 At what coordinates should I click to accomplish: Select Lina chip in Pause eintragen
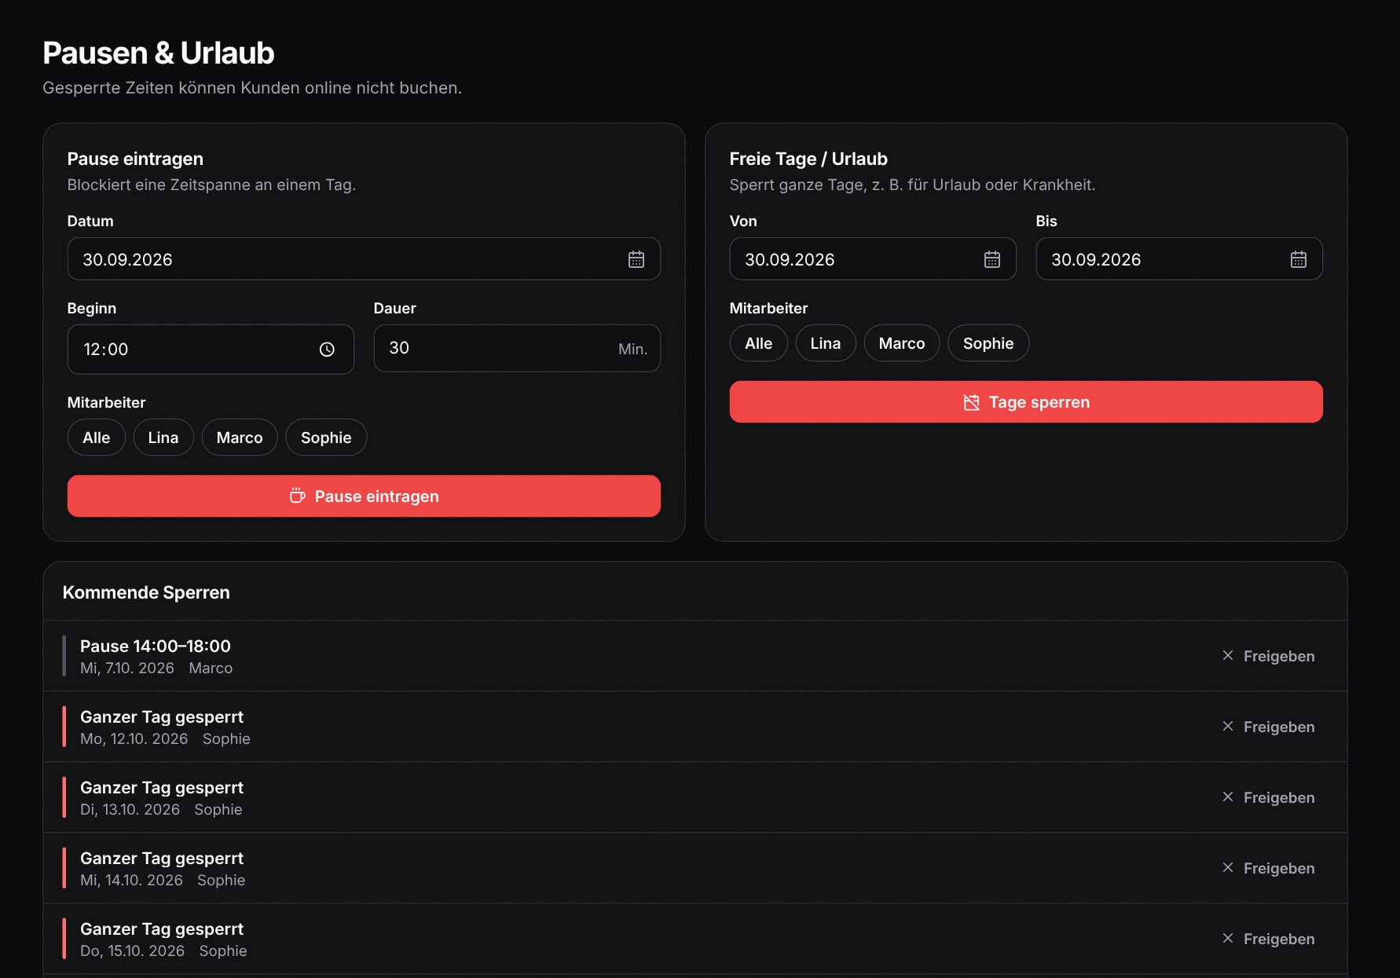pos(163,438)
